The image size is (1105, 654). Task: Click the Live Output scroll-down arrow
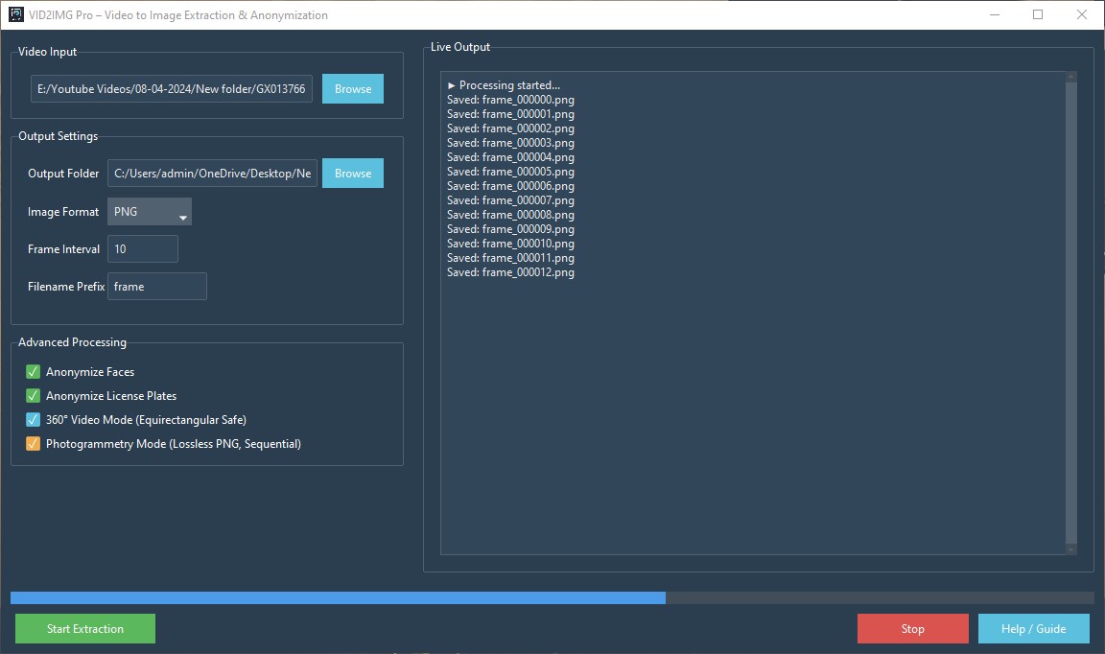tap(1070, 549)
